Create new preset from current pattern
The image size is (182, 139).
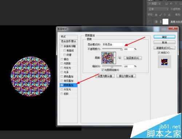[x=120, y=58]
